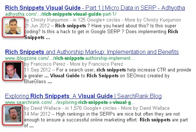Select 'More by David Wallace'
This screenshot has height=132, width=196.
(x=145, y=108)
